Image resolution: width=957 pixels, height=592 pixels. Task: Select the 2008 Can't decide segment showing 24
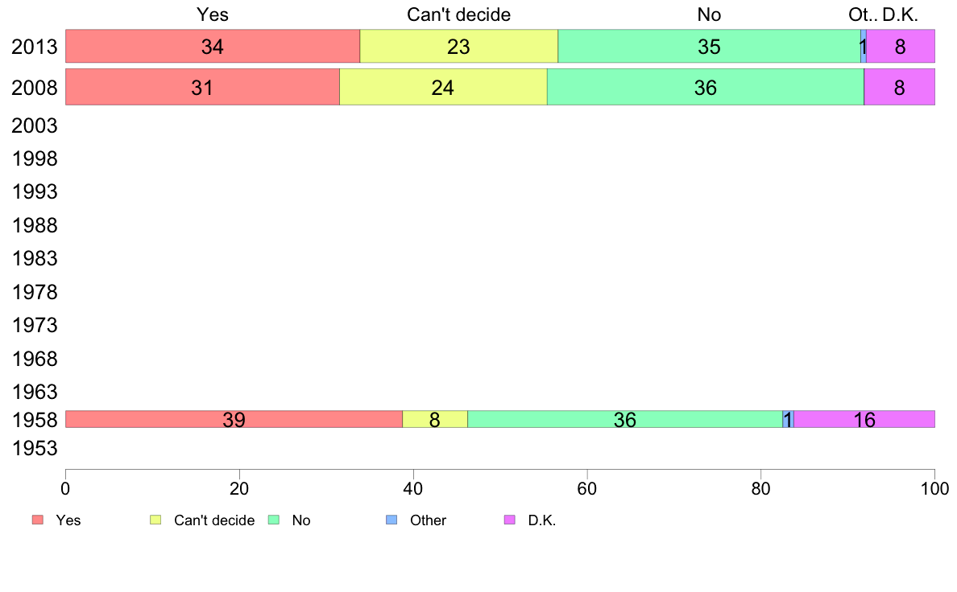(x=443, y=87)
